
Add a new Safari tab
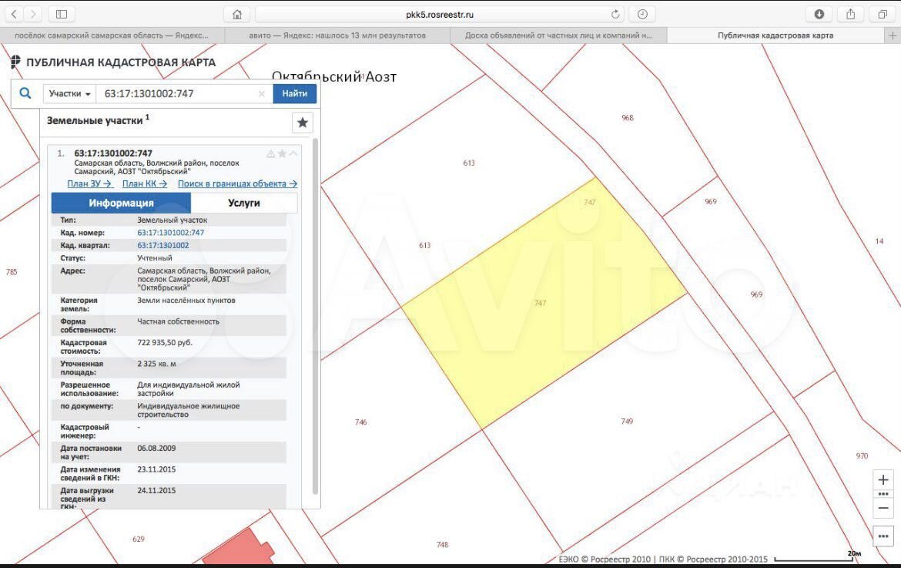(893, 35)
